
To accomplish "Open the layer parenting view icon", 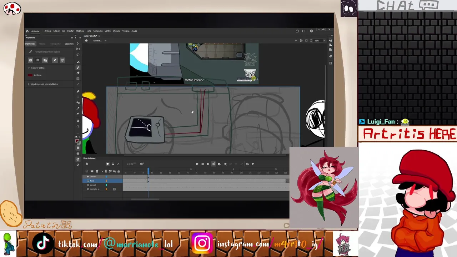I will 113,164.
